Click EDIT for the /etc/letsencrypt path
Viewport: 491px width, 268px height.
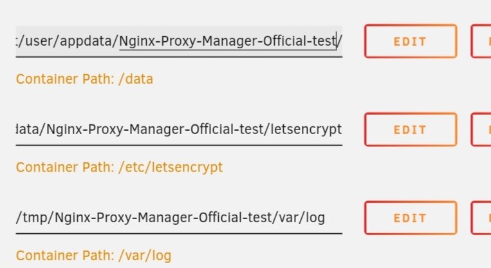click(411, 129)
